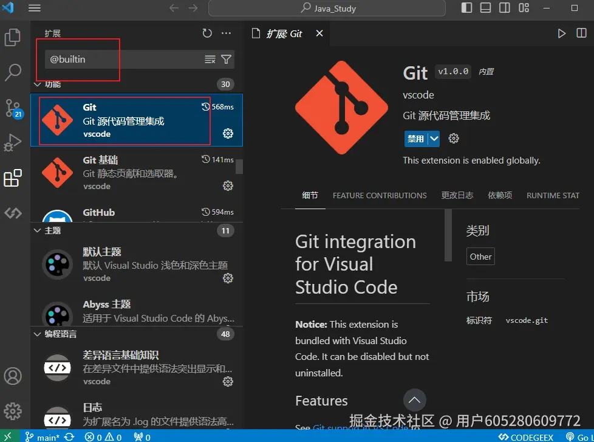The image size is (594, 442).
Task: Switch to the 细节 tab
Action: coord(310,195)
